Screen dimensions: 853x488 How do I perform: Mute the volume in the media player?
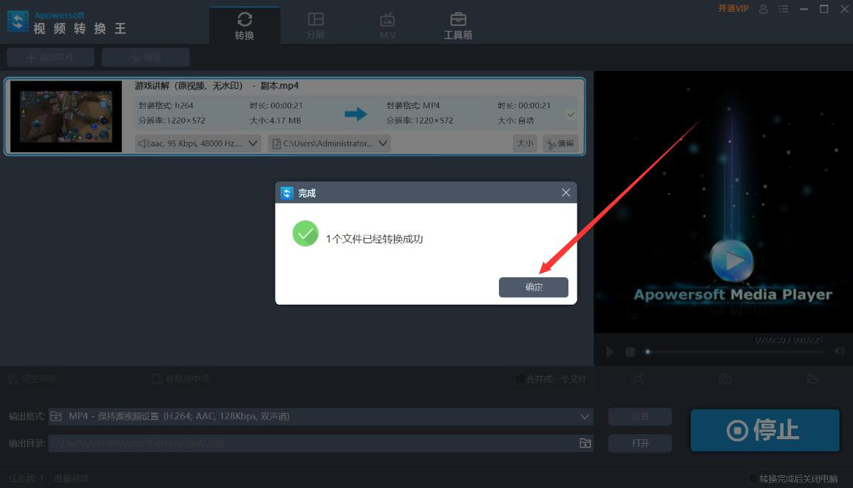(x=840, y=351)
